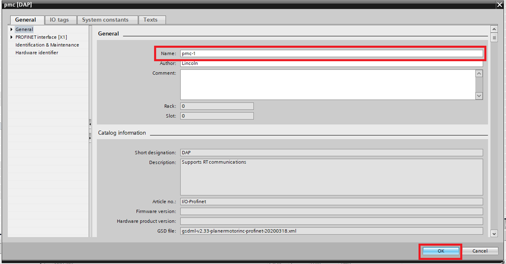This screenshot has height=264, width=506.
Task: Click the GSD file name field
Action: click(x=331, y=231)
